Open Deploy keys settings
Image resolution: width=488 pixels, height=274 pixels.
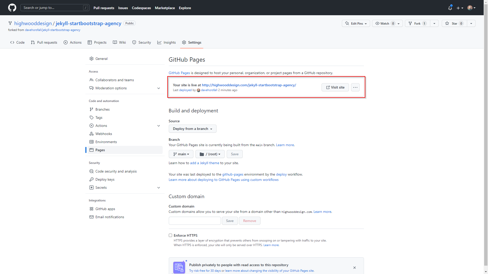coord(105,179)
